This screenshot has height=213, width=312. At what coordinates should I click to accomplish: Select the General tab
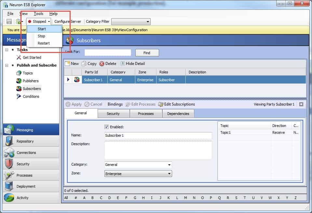(81, 113)
